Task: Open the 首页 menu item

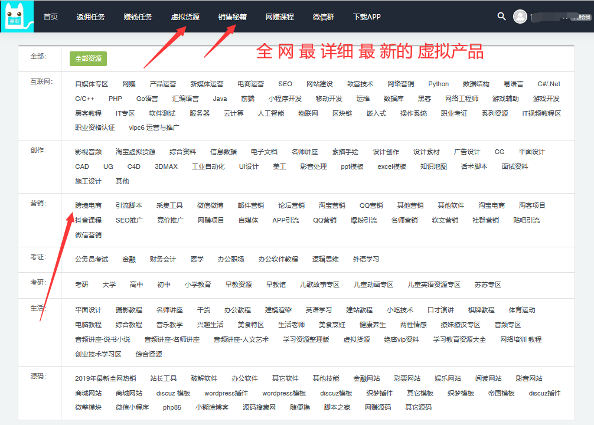Action: pyautogui.click(x=50, y=17)
